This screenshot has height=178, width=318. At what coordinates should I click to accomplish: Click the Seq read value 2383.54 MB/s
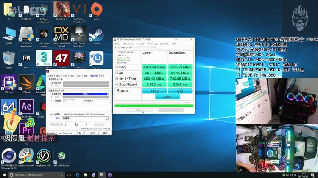pyautogui.click(x=154, y=67)
